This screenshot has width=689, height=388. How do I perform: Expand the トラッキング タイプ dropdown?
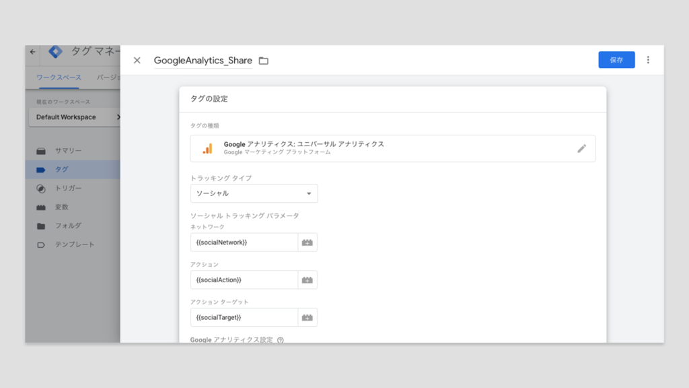254,194
